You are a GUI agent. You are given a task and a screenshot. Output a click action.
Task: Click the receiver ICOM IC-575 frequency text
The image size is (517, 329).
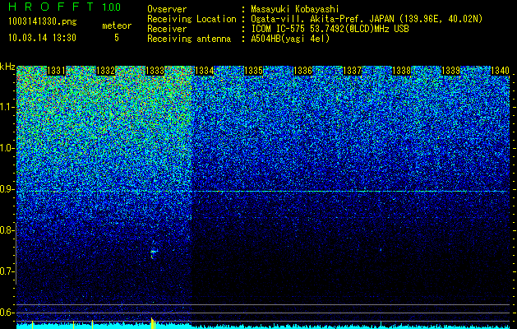(x=330, y=29)
